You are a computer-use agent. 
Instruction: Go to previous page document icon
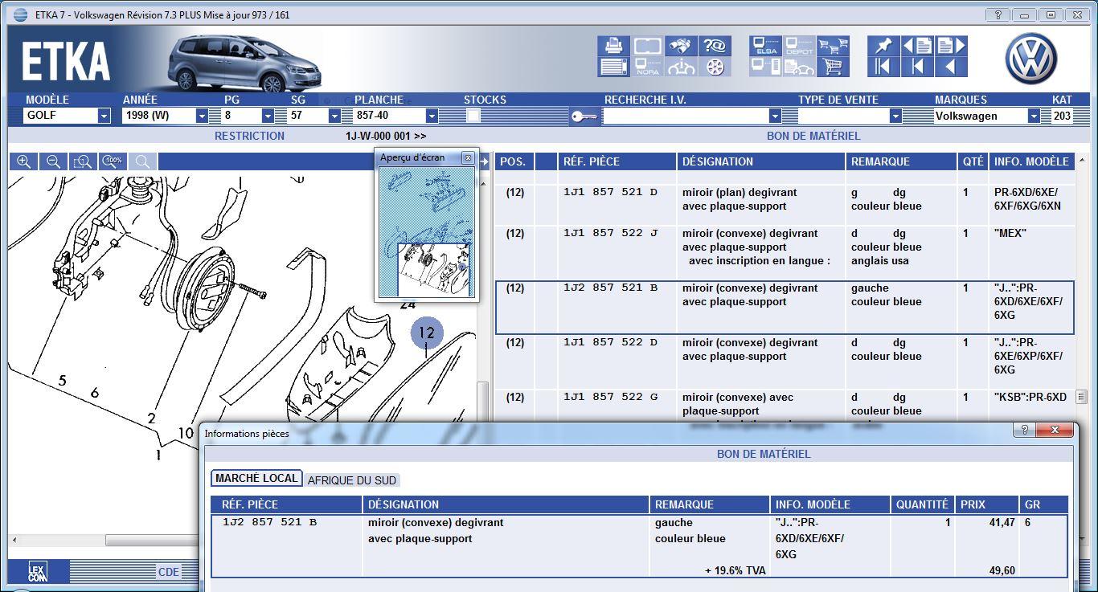917,46
